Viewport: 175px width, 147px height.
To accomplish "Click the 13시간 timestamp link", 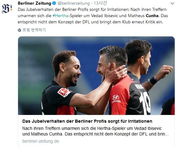I will pos(100,3).
